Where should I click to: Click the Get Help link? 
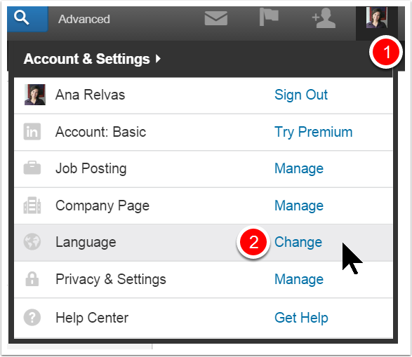point(301,318)
